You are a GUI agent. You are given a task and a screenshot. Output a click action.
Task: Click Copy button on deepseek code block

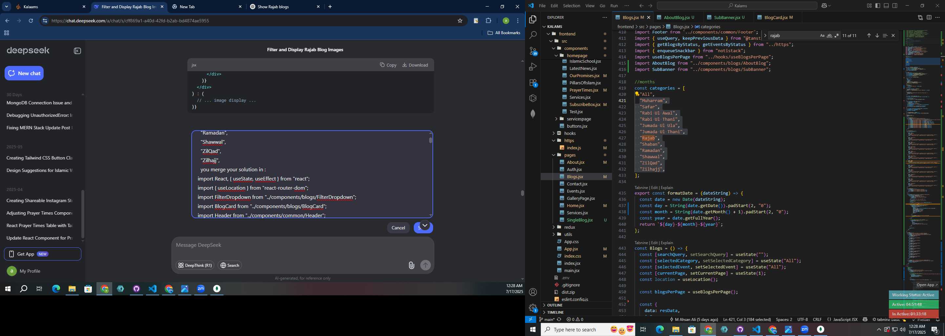(x=388, y=65)
